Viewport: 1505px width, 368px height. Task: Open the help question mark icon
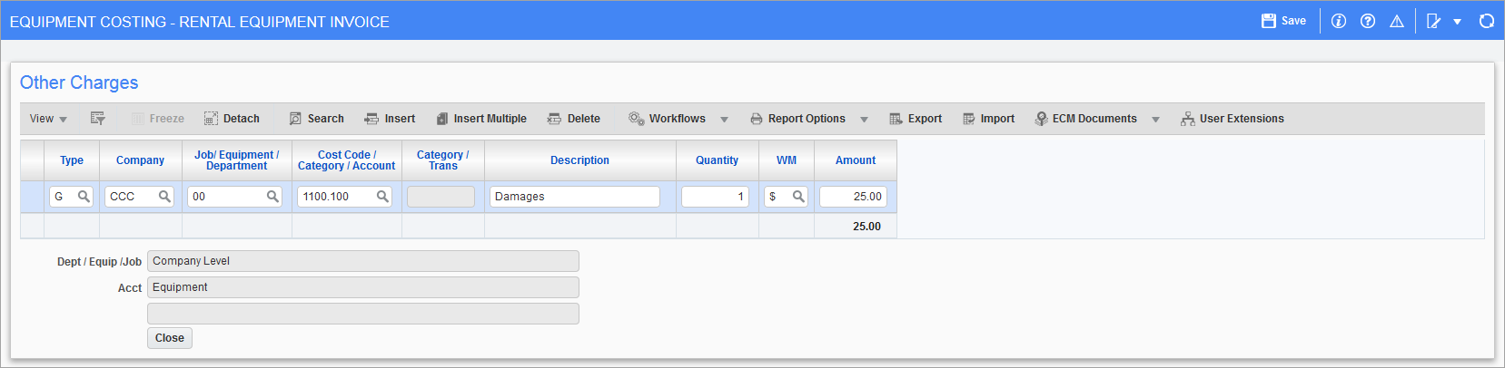1368,21
